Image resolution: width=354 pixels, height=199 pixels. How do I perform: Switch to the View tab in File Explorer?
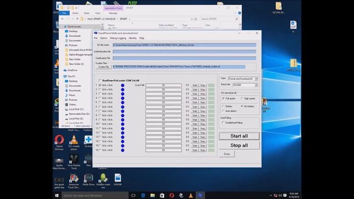97,13
